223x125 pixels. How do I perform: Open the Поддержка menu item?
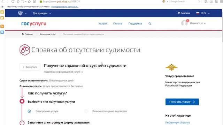coord(135,24)
